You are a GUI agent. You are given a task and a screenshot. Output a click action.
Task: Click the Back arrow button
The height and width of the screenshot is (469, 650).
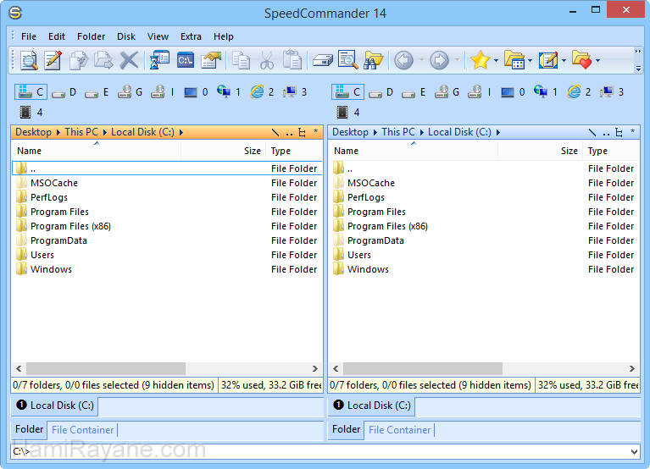click(403, 60)
